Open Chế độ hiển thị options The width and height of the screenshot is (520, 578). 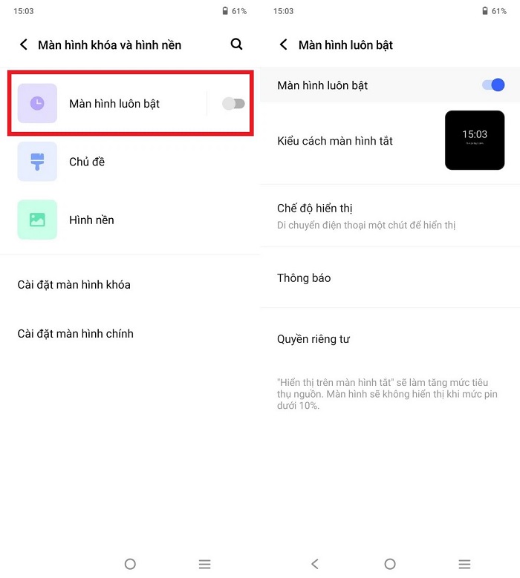[x=390, y=216]
